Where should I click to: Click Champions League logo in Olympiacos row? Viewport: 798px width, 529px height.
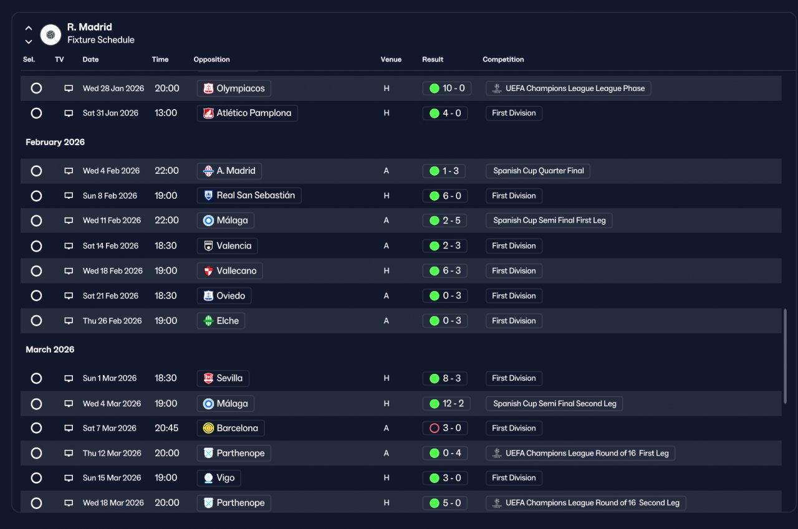[496, 88]
